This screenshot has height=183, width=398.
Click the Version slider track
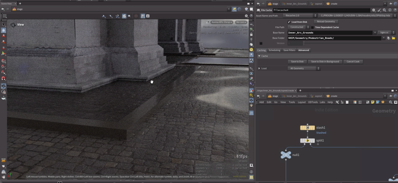340,43
